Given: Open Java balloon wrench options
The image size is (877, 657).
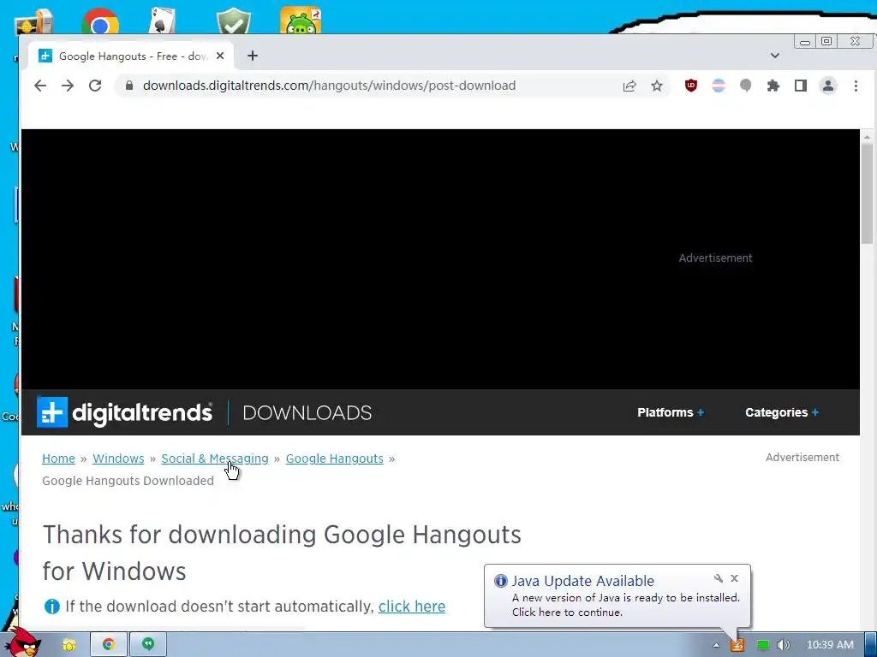Looking at the screenshot, I should 719,578.
